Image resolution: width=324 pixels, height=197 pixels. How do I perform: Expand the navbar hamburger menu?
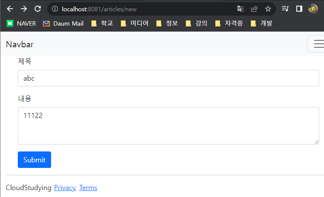coord(316,44)
